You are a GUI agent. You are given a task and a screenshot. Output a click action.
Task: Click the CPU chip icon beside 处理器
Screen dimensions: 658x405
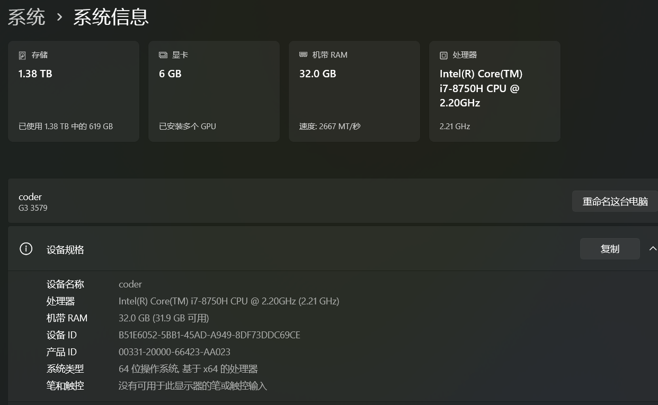[x=443, y=55]
